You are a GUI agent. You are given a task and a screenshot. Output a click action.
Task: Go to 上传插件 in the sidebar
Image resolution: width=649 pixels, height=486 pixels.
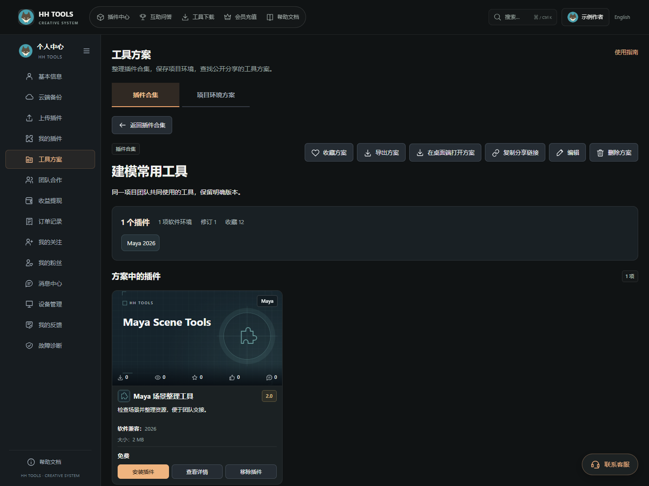[50, 118]
